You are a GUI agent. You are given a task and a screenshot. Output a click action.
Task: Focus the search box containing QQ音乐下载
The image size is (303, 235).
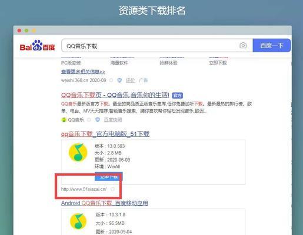coord(157,45)
